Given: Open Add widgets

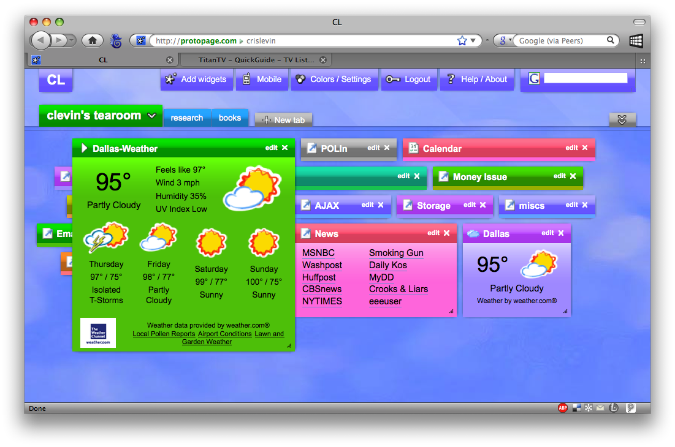Looking at the screenshot, I should (197, 79).
